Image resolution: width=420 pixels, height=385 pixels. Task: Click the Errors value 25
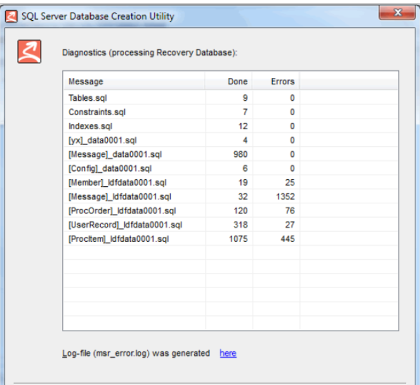pyautogui.click(x=290, y=182)
